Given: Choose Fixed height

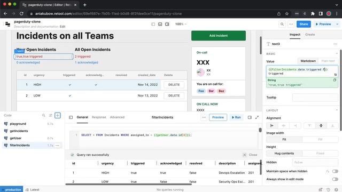Looking at the screenshot, I should pos(320,154).
